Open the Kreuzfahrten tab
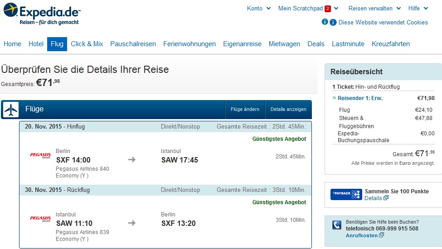442x249 pixels. [x=391, y=44]
